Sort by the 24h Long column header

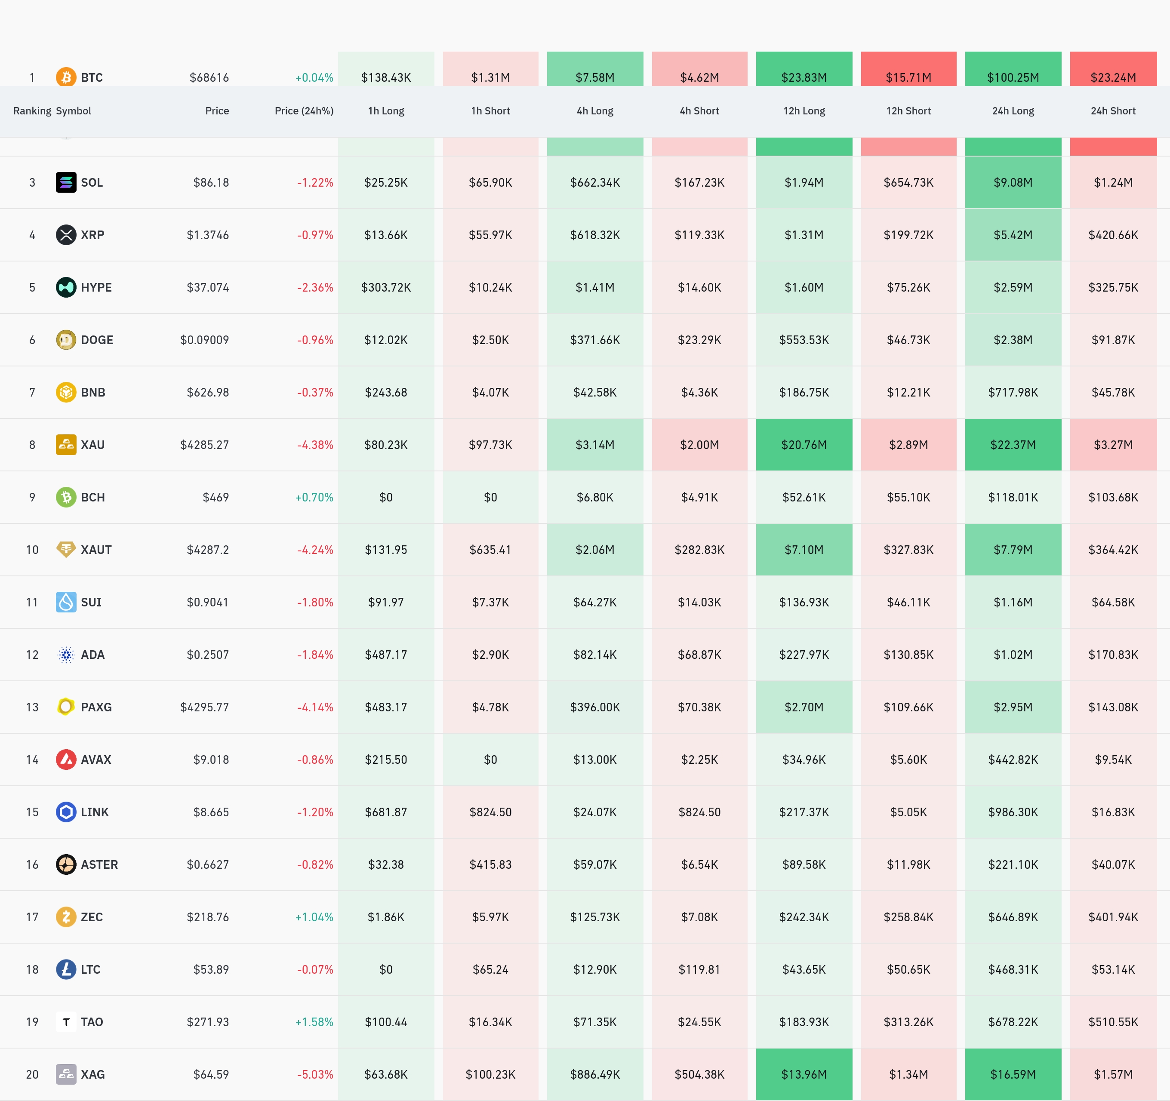click(1012, 111)
